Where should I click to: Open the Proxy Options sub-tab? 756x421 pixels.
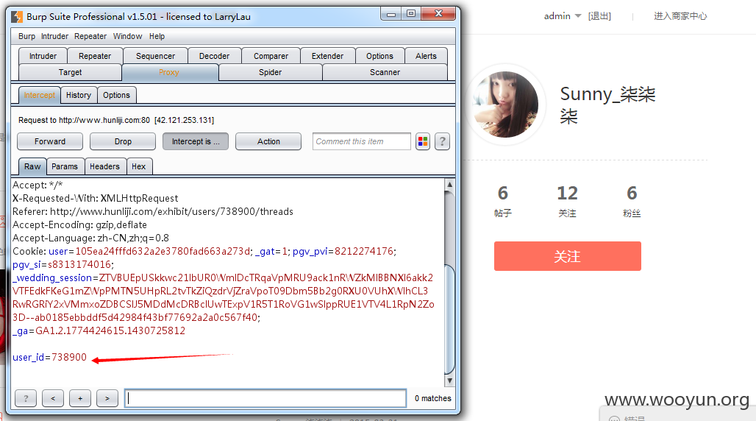116,95
